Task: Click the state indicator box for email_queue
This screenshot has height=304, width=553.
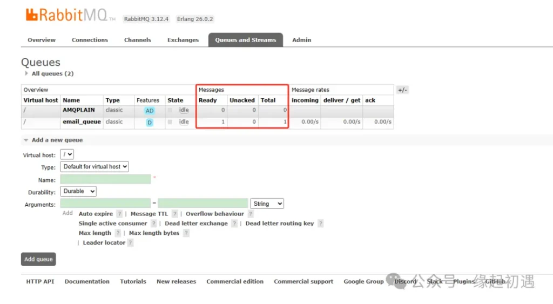Action: tap(170, 122)
